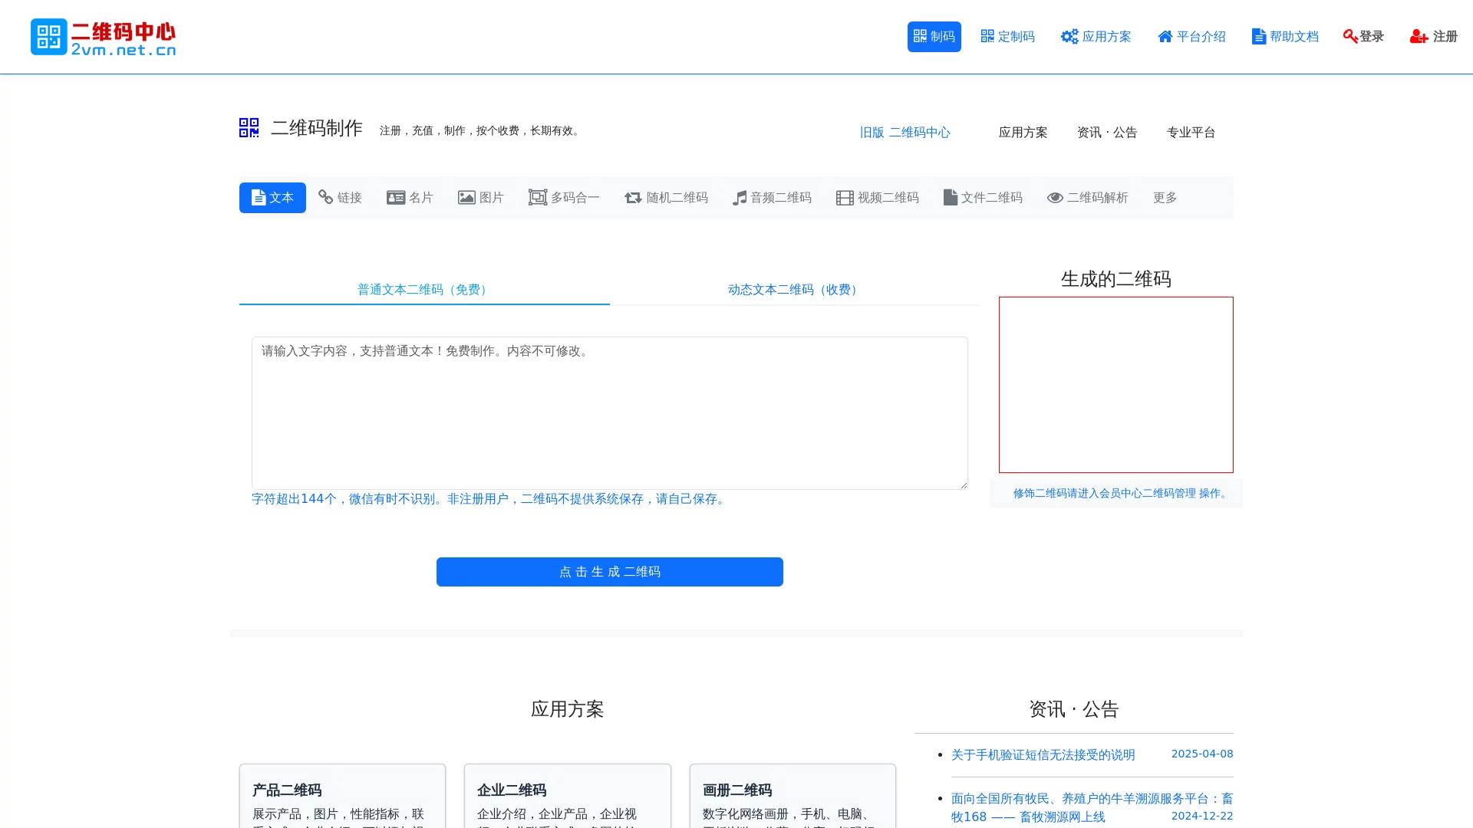Open the 随机二维码 random QR tool
The width and height of the screenshot is (1473, 828).
pyautogui.click(x=666, y=197)
